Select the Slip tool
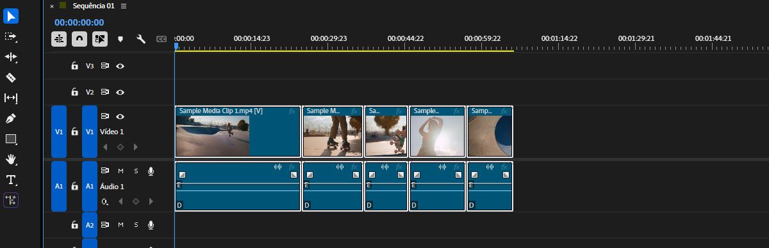769x248 pixels. 11,98
